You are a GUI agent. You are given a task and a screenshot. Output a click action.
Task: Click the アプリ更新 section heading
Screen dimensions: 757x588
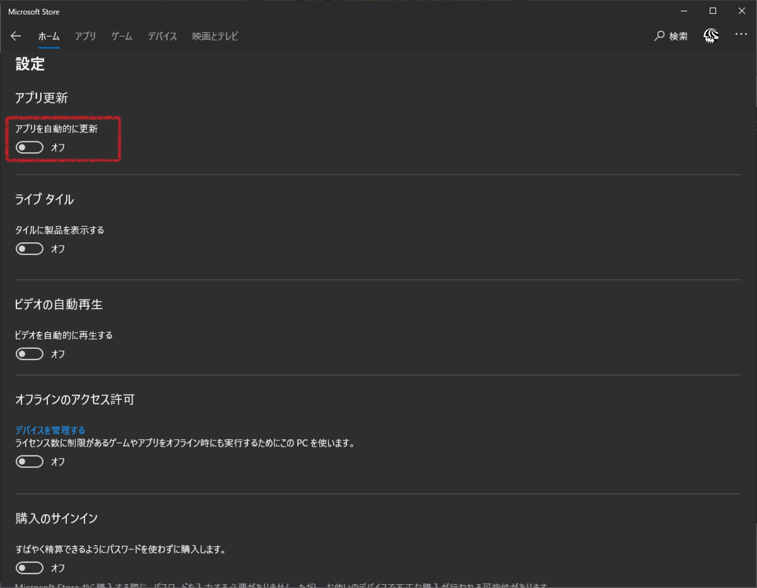coord(42,98)
